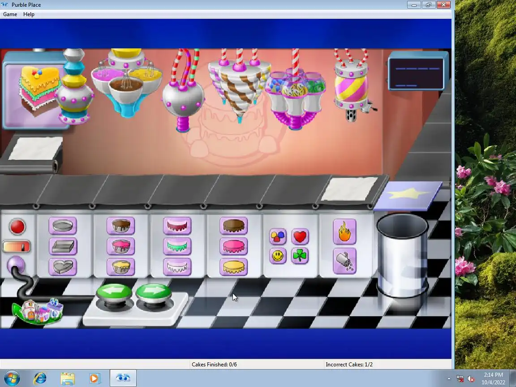Click the purple knob with black cable
The image size is (516, 387).
click(16, 264)
